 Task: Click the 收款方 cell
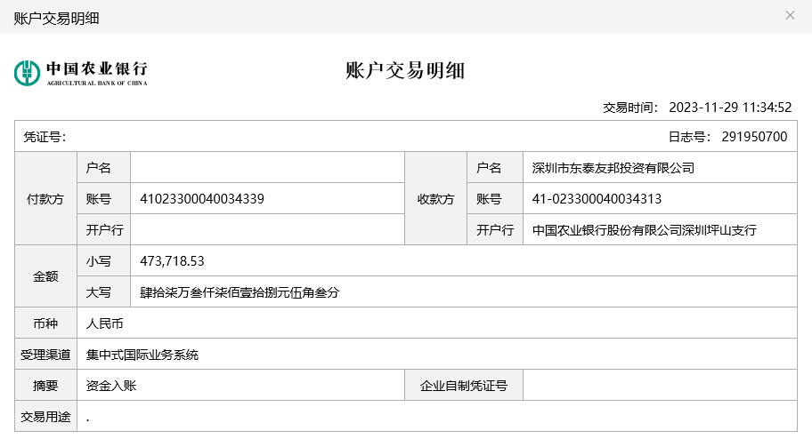click(x=435, y=198)
